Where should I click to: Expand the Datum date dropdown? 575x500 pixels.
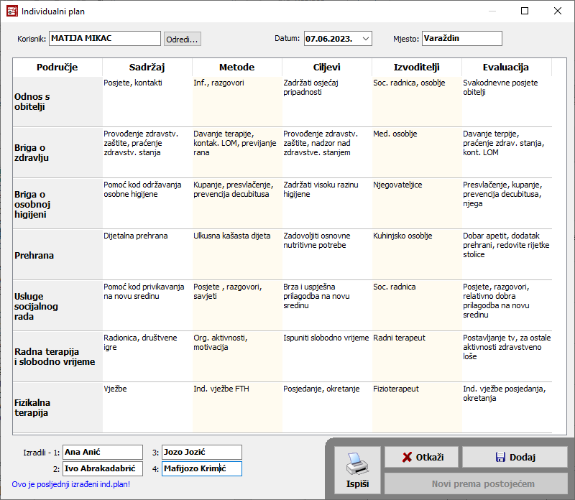point(365,39)
